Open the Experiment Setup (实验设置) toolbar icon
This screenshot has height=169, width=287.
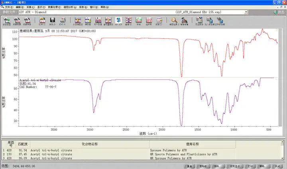point(7,21)
